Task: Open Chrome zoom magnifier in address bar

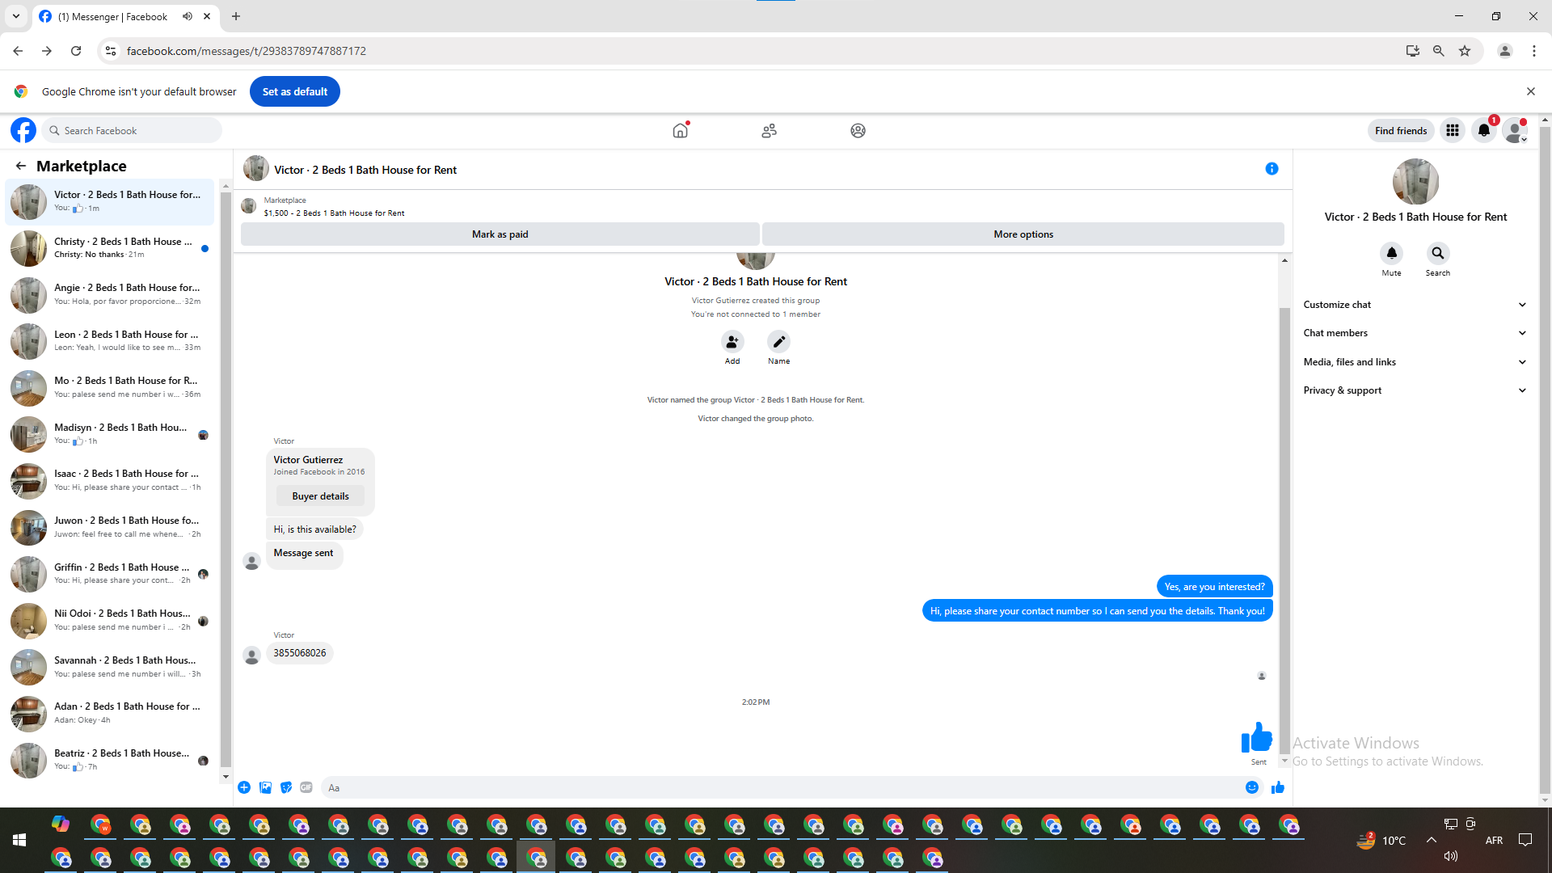Action: coord(1439,51)
